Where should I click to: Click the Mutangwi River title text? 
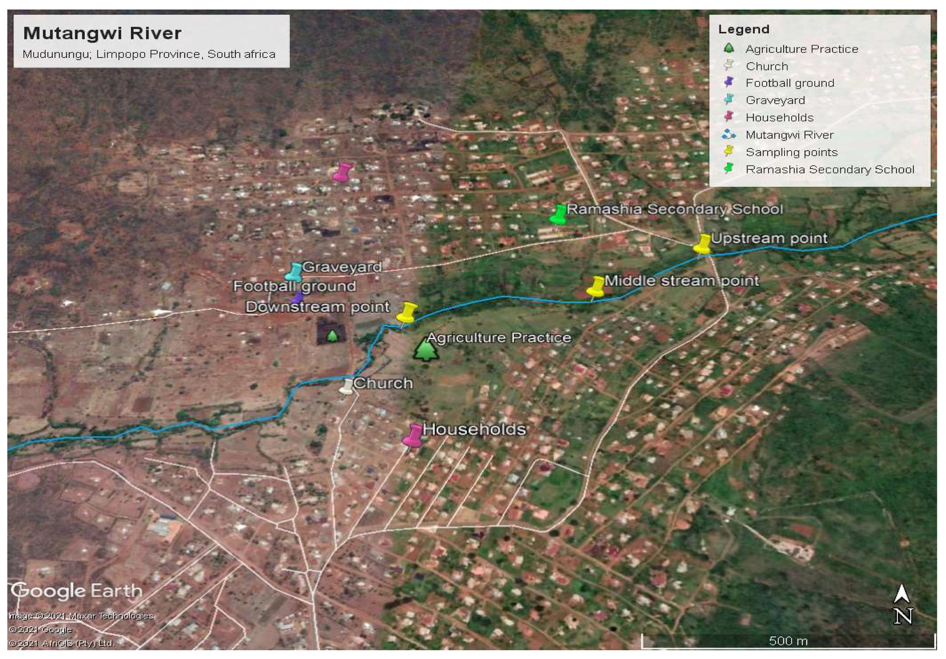(102, 33)
